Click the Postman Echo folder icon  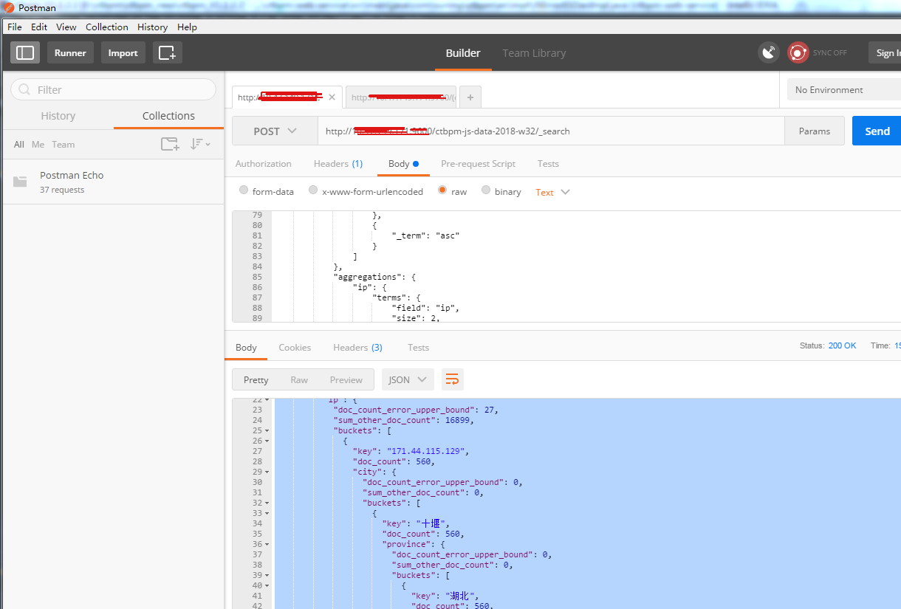point(21,182)
